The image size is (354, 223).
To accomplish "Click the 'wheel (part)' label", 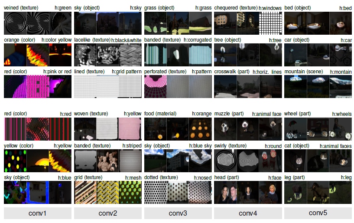I will 298,114.
